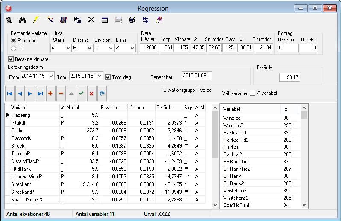Open search with the binoculars icon

22,20
